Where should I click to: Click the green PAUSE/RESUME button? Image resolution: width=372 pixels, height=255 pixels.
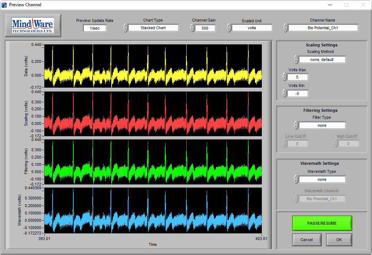click(x=322, y=223)
